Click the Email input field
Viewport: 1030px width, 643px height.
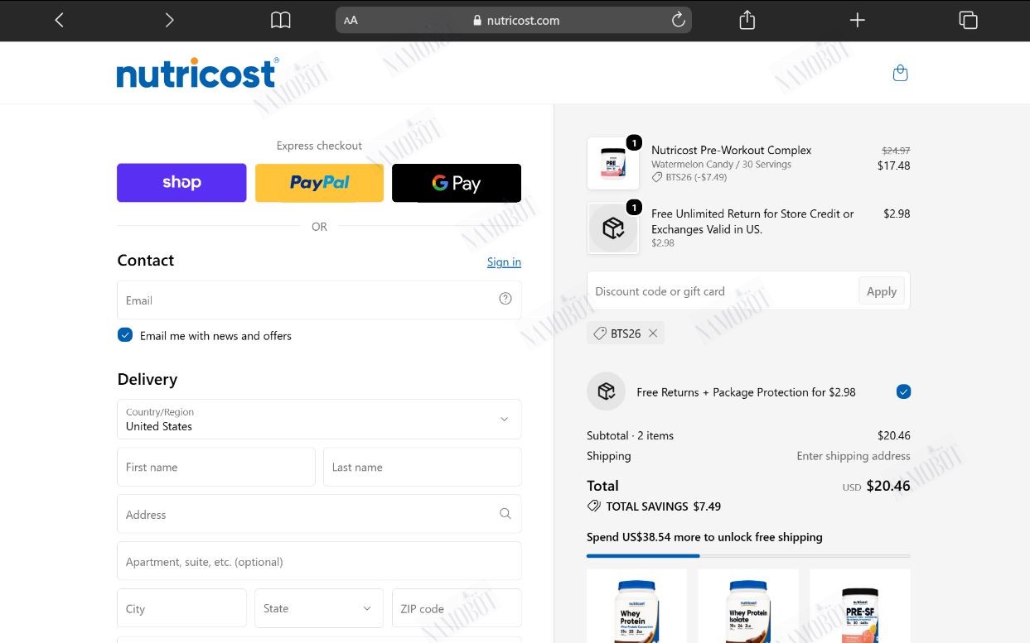coord(319,300)
